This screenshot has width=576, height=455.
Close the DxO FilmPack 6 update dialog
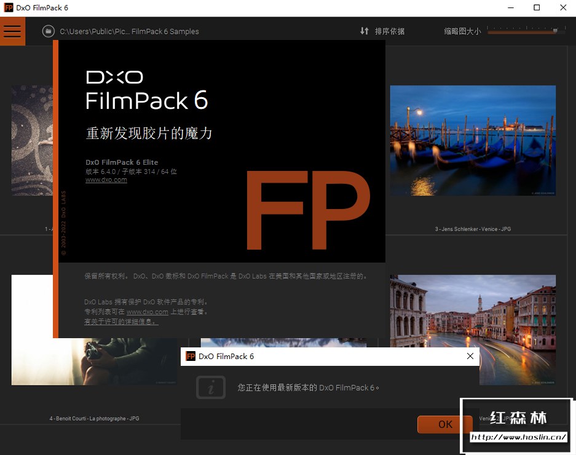point(470,356)
